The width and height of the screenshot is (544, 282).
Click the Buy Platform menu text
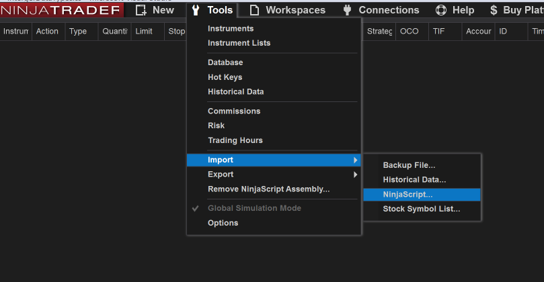click(x=523, y=10)
